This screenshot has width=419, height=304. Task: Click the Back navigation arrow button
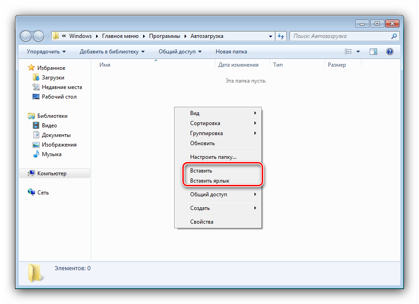26,36
